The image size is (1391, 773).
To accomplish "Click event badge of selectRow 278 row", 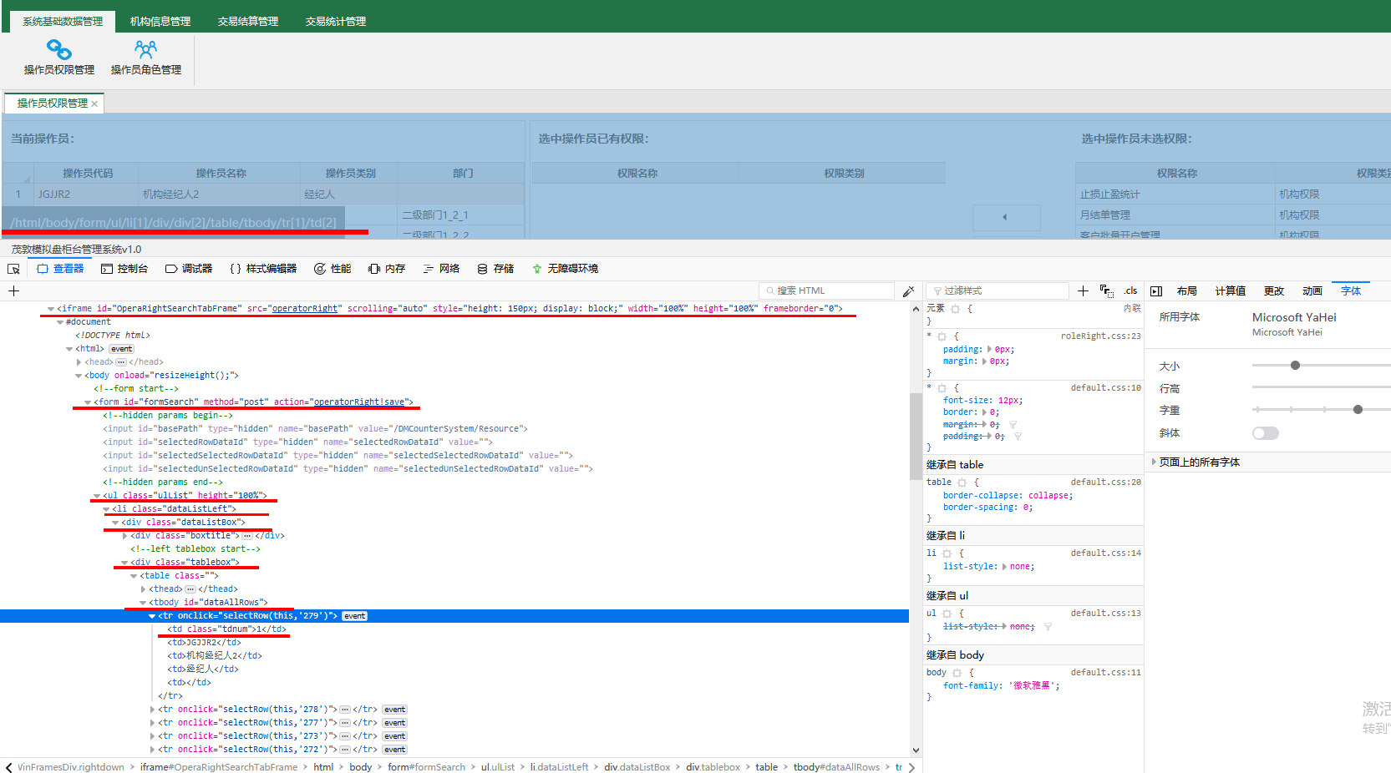I will pos(395,710).
